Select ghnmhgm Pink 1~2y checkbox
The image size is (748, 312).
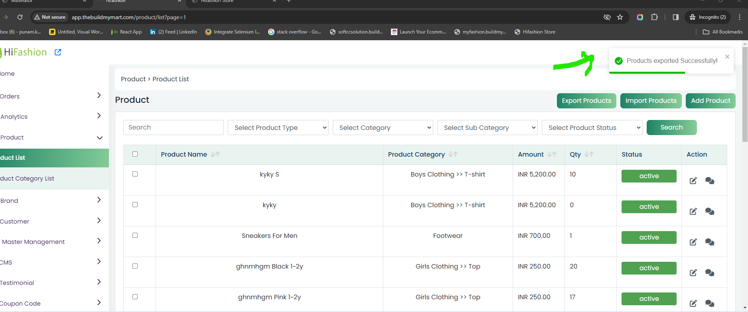(x=135, y=297)
